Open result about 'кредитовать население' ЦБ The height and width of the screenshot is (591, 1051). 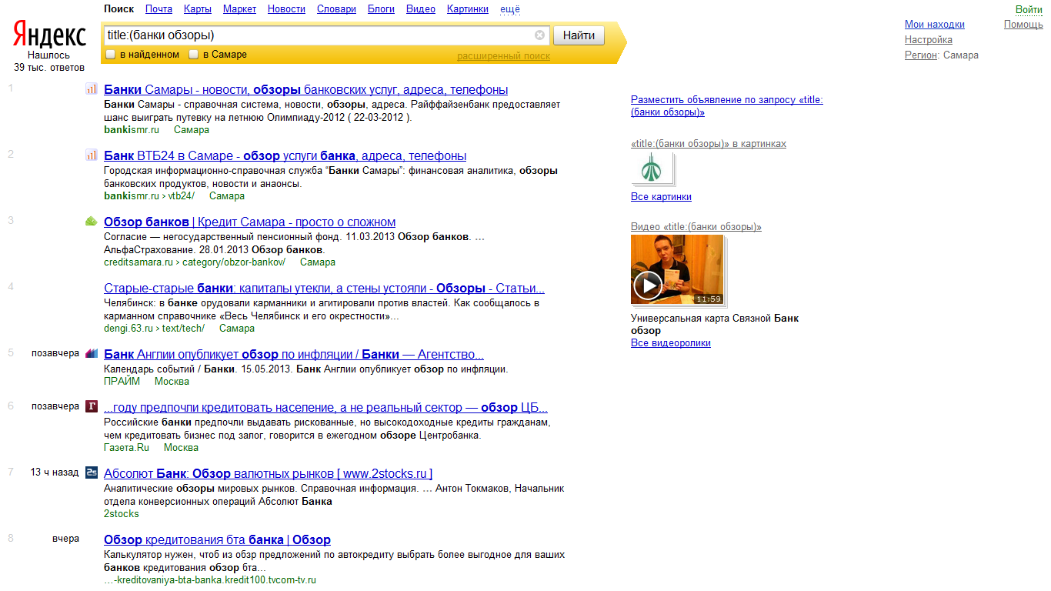point(325,407)
